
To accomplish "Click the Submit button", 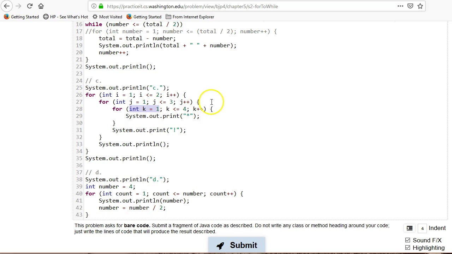I will (x=237, y=245).
